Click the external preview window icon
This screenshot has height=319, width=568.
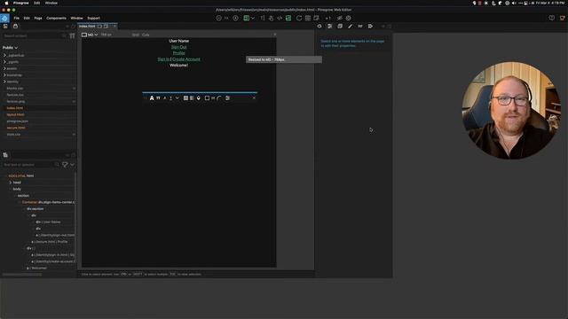316,18
